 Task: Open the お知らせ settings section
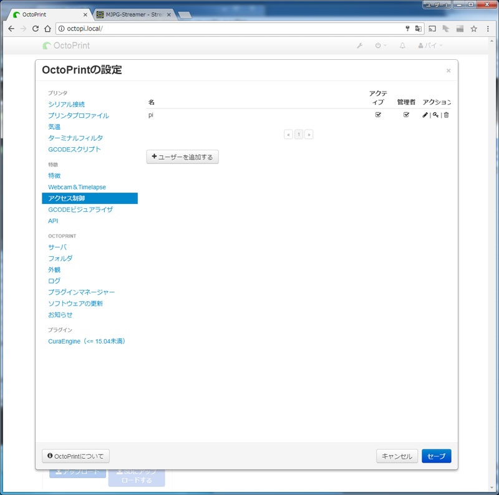pyautogui.click(x=60, y=315)
